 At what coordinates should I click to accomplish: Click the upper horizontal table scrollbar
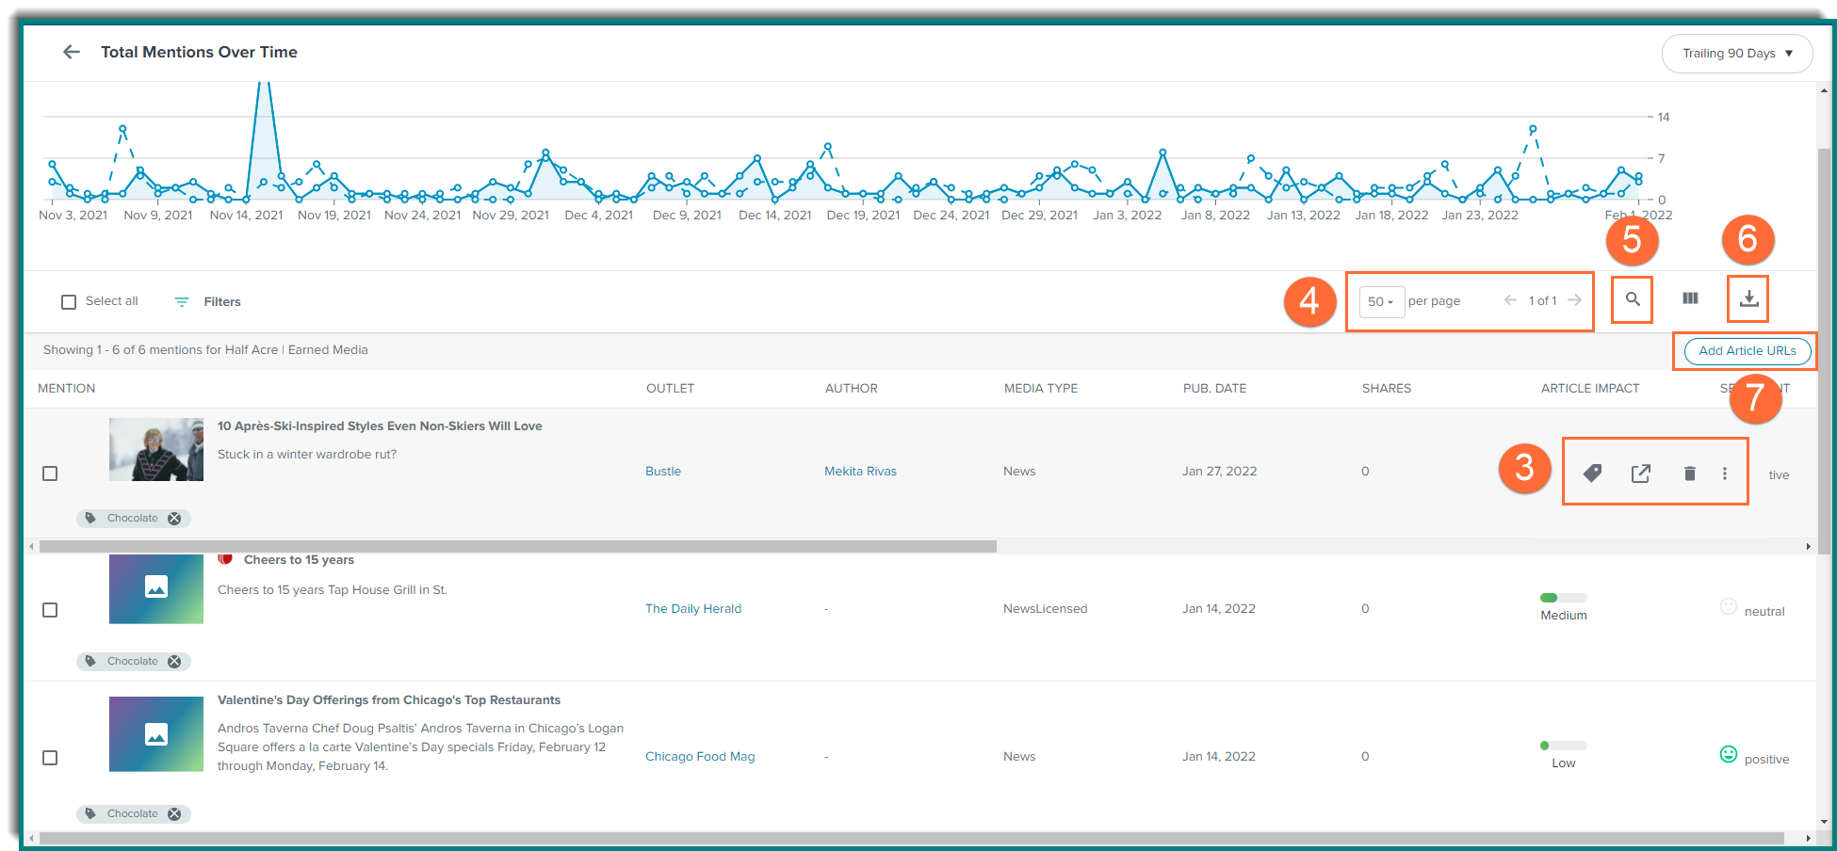pyautogui.click(x=518, y=546)
